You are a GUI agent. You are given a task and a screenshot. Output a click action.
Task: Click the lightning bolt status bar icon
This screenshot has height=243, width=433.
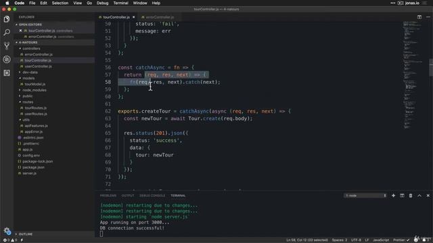[22, 240]
